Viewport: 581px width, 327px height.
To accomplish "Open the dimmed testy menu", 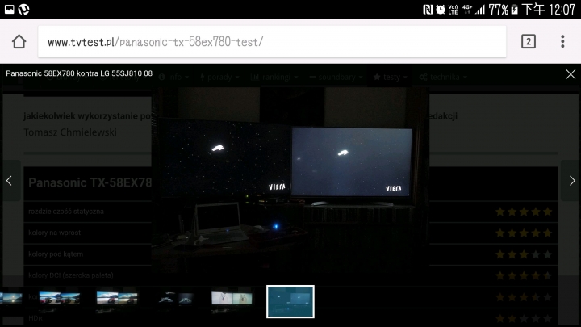I will pyautogui.click(x=391, y=78).
